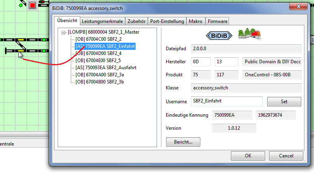Click into the Username text field
Viewport: 314px width, 176px height.
226,101
